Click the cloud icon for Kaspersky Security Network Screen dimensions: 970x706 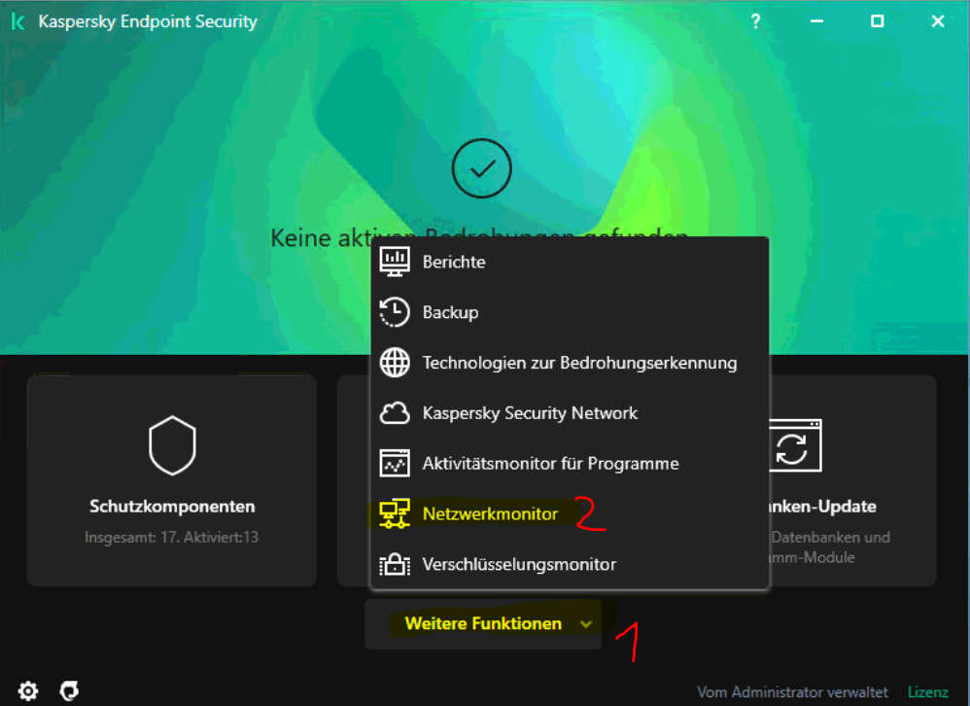[395, 412]
